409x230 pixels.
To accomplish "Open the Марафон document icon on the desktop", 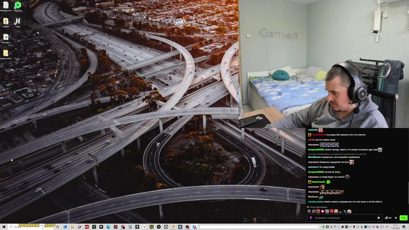I will 6,38.
